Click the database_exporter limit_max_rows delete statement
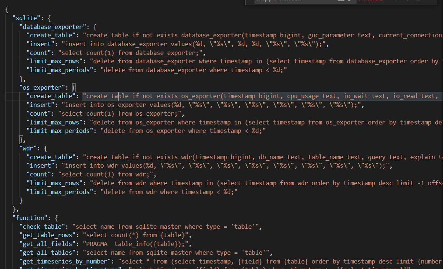This screenshot has width=443, height=269. tap(266, 61)
